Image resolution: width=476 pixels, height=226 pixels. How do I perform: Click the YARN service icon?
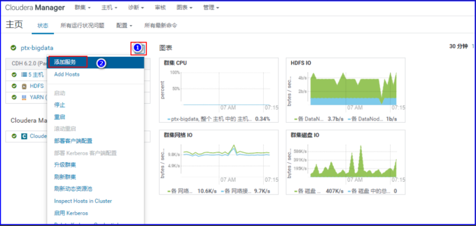pos(24,97)
